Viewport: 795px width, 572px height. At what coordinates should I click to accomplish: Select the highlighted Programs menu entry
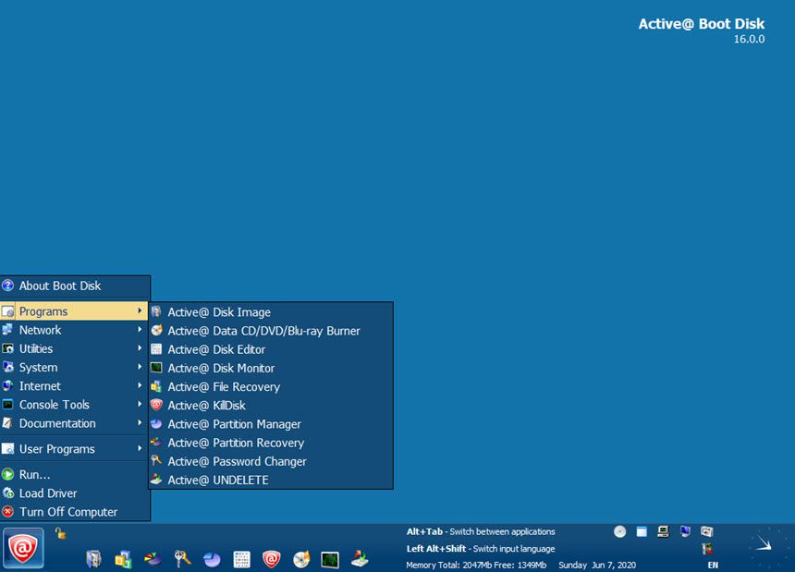tap(74, 311)
